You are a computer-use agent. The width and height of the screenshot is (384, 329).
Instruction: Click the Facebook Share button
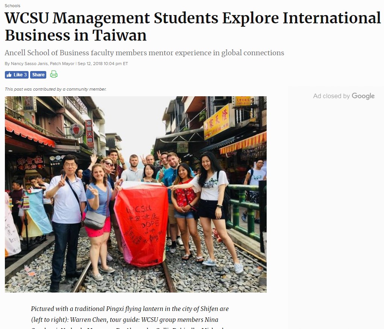[x=38, y=75]
